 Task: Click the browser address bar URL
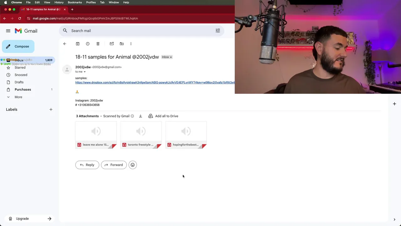point(85,18)
